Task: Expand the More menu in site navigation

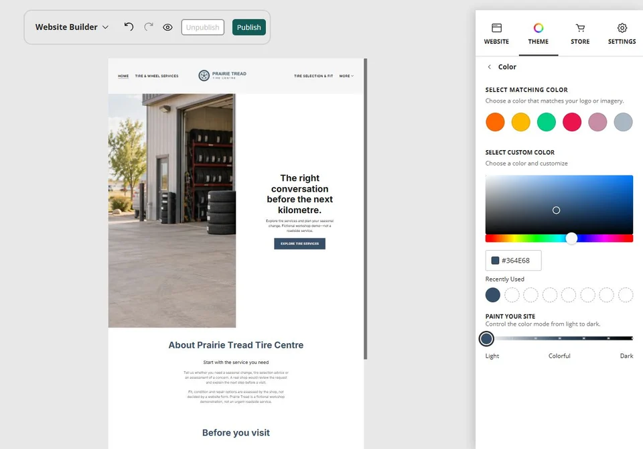Action: [346, 76]
